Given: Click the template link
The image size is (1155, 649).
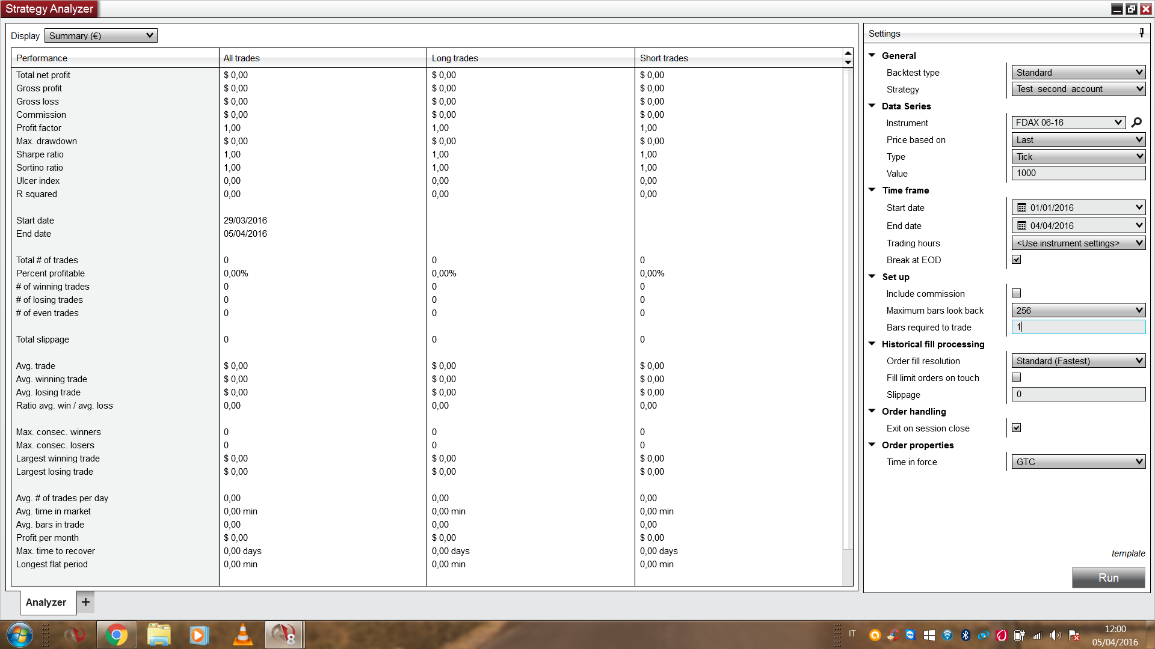Looking at the screenshot, I should 1128,553.
